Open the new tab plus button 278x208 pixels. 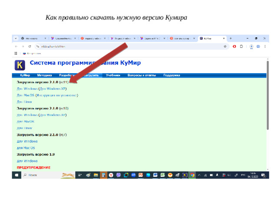(x=231, y=39)
